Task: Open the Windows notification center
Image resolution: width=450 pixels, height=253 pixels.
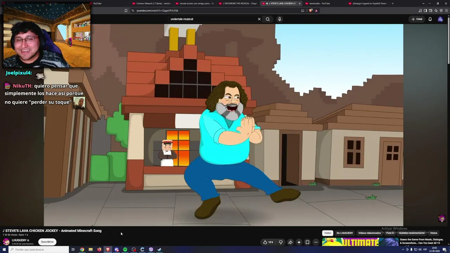Action: click(x=445, y=249)
